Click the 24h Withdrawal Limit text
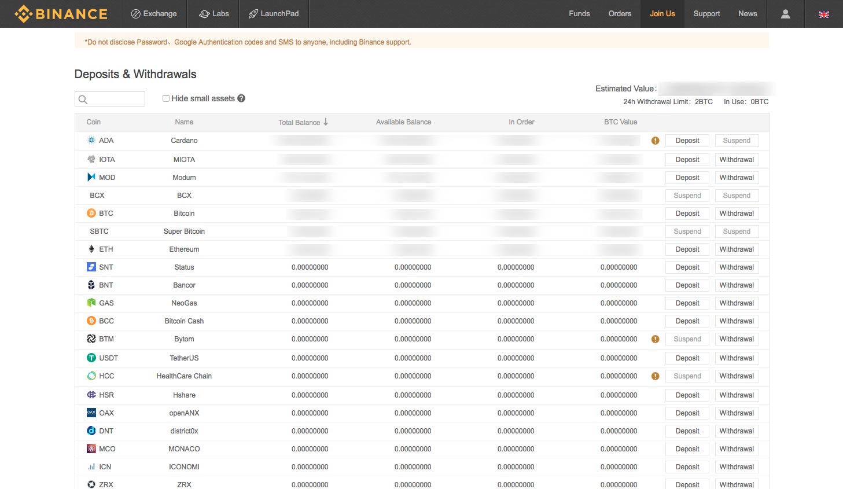The width and height of the screenshot is (843, 489). click(x=668, y=102)
